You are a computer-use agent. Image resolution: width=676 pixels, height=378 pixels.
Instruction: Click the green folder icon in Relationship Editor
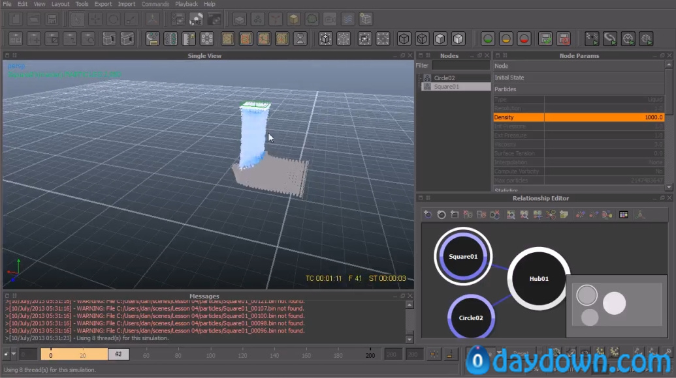click(564, 214)
